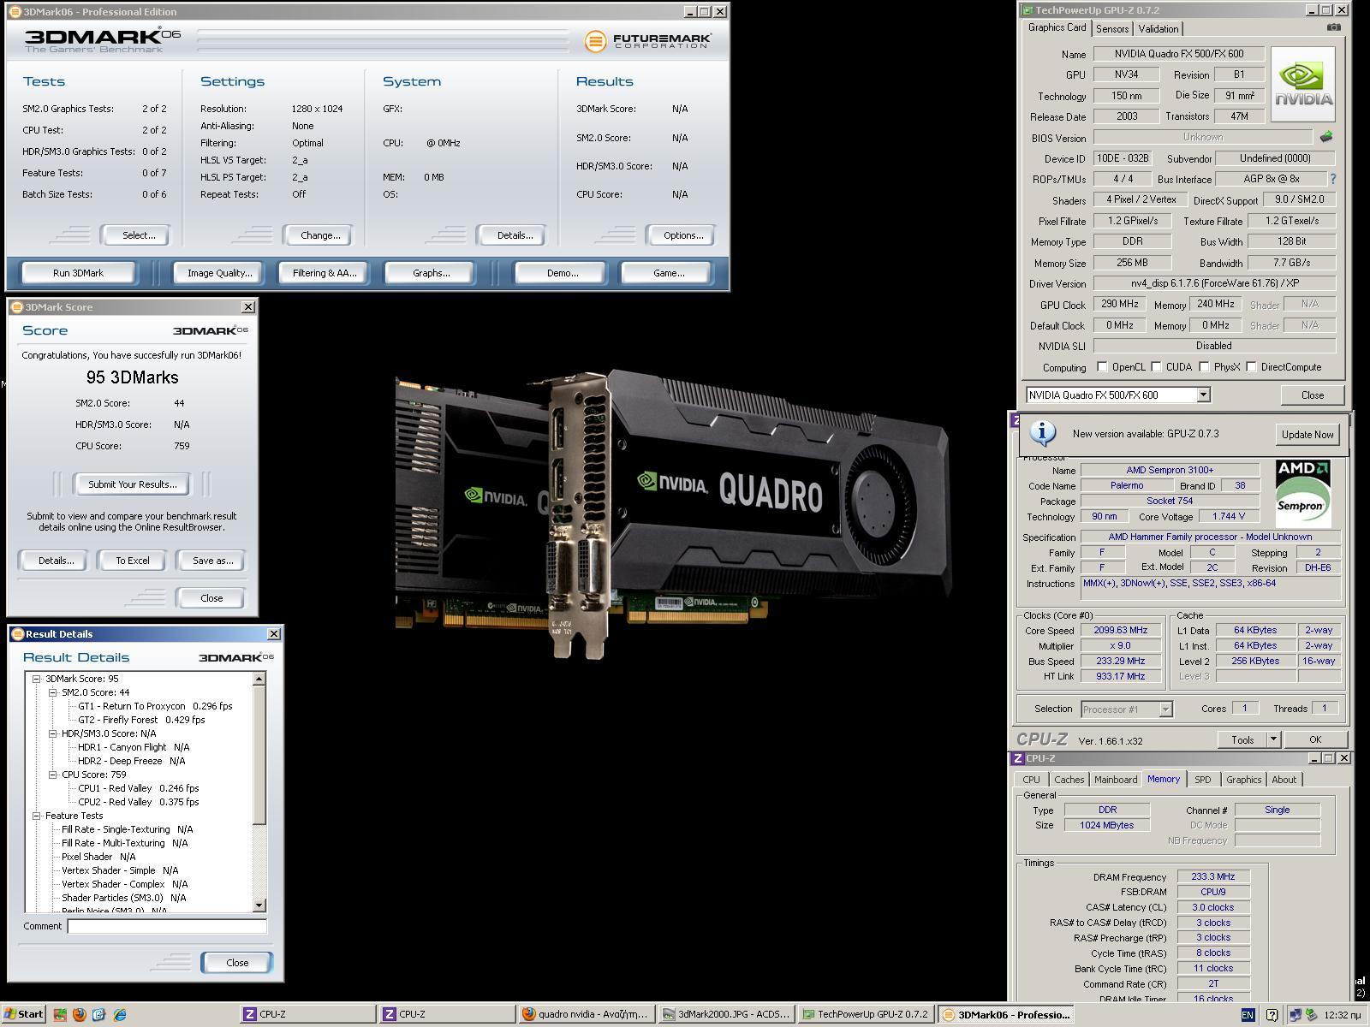Click the NVIDIA logo in GPU-Z
Viewport: 1370px width, 1027px height.
[x=1302, y=84]
